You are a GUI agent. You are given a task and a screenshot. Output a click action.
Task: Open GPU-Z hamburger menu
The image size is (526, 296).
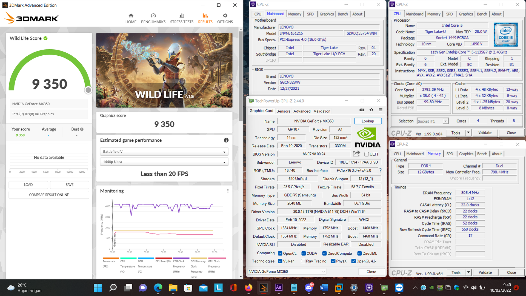381,110
